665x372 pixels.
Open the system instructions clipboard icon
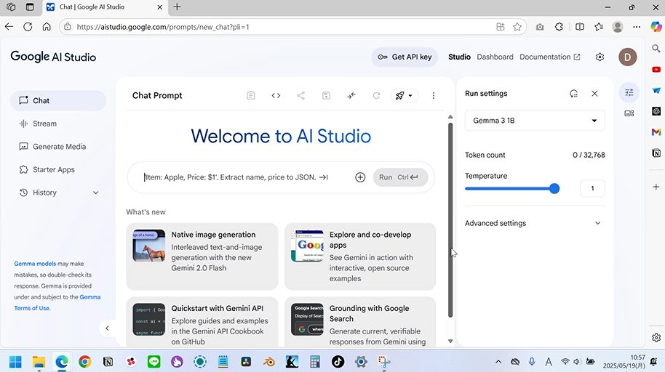(251, 95)
